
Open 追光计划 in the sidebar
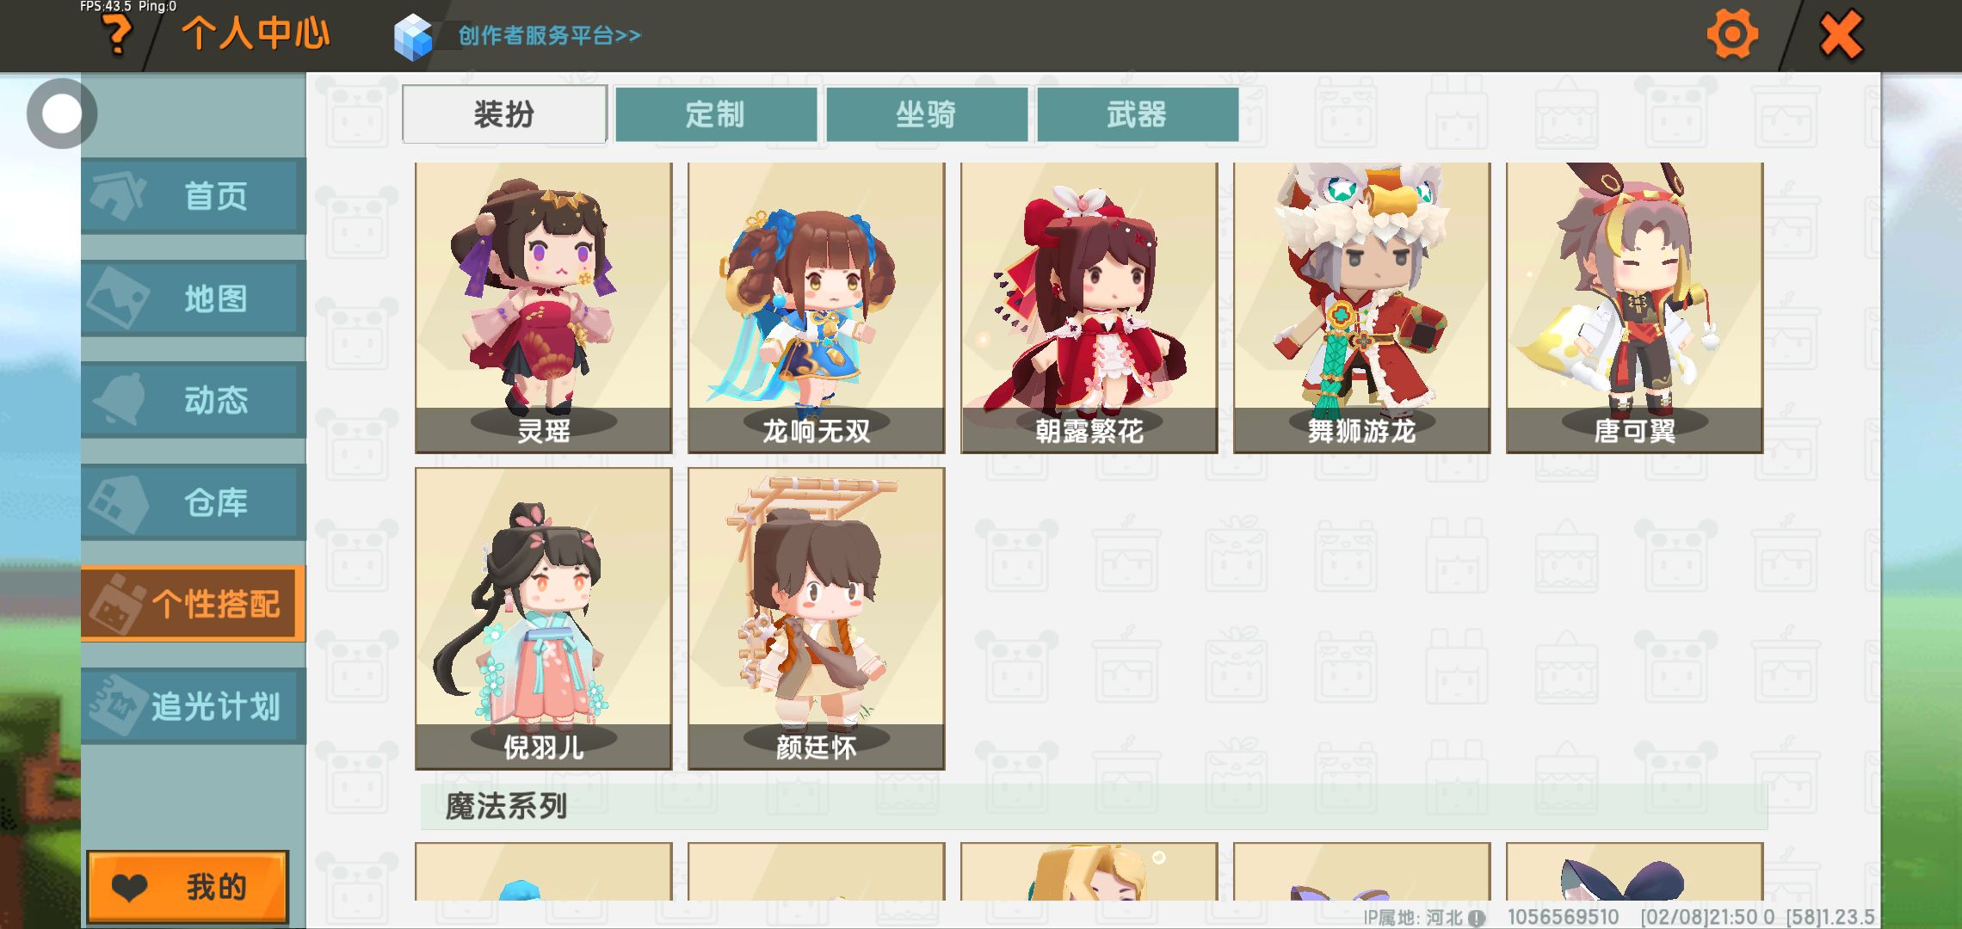(194, 705)
